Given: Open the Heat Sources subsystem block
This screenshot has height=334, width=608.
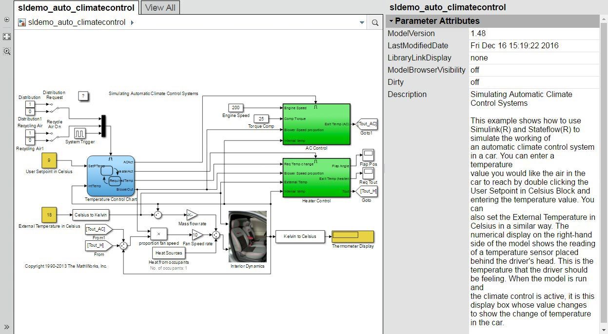Looking at the screenshot, I should 169,253.
